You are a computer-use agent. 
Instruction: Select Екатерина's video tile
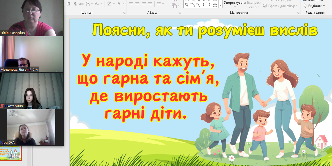click(31, 91)
